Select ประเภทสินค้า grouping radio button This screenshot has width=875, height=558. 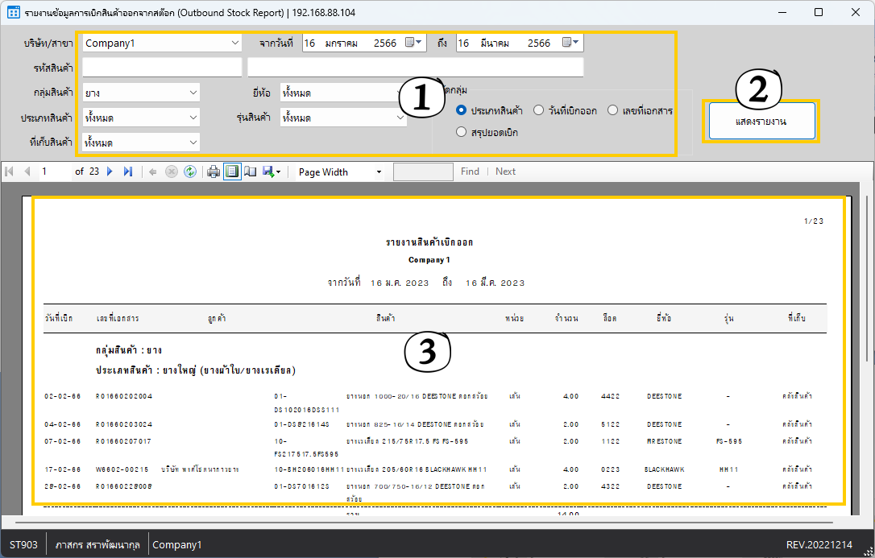[x=461, y=110]
